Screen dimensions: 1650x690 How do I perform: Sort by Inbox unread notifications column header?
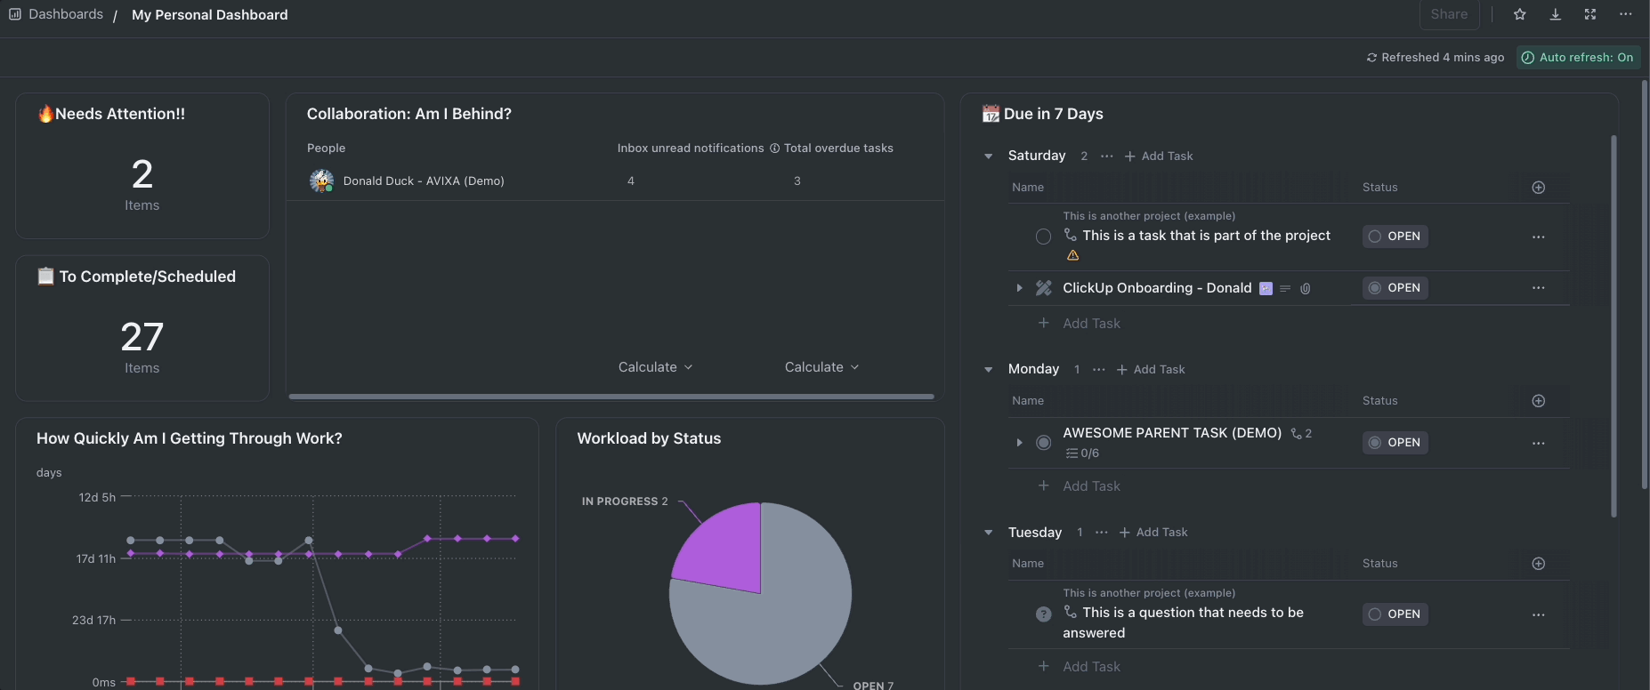pyautogui.click(x=691, y=148)
